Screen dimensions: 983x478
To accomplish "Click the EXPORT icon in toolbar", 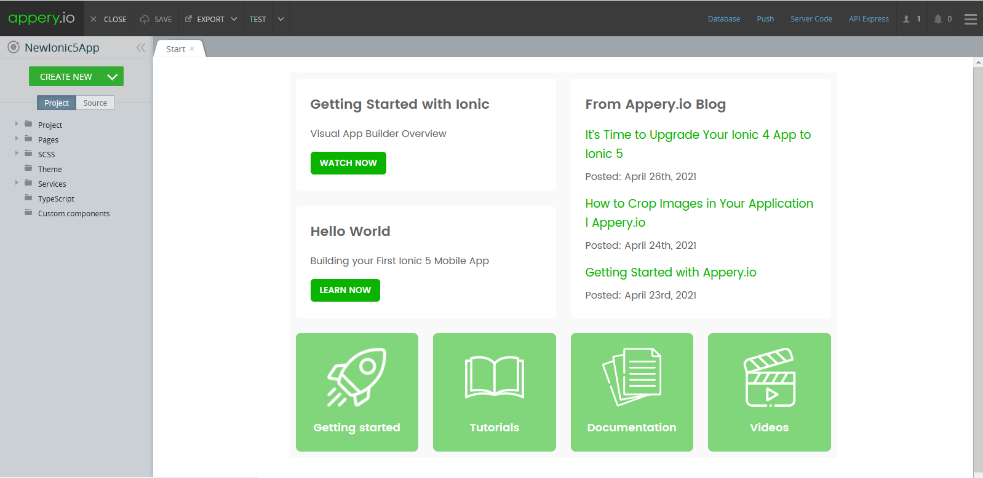I will pos(189,19).
